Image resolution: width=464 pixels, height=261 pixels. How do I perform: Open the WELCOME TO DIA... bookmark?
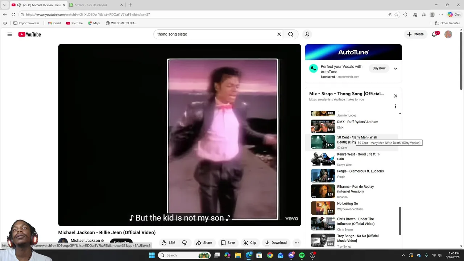(121, 23)
